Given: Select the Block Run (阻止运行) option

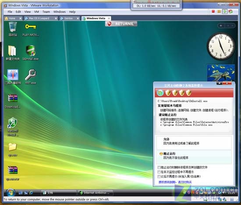Looking at the screenshot, I should (194, 157).
